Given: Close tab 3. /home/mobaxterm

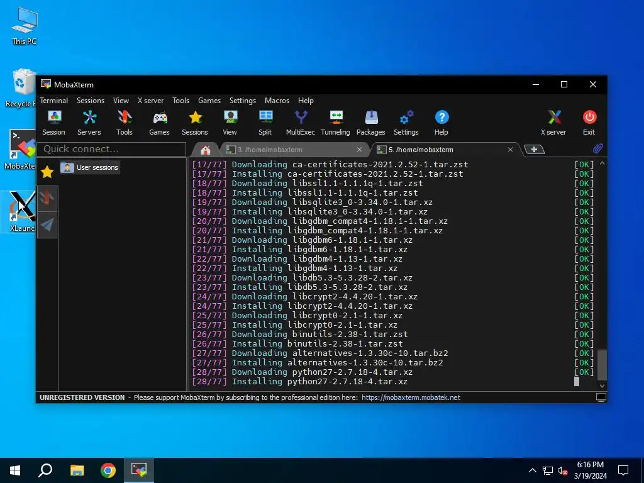Looking at the screenshot, I should click(x=359, y=150).
